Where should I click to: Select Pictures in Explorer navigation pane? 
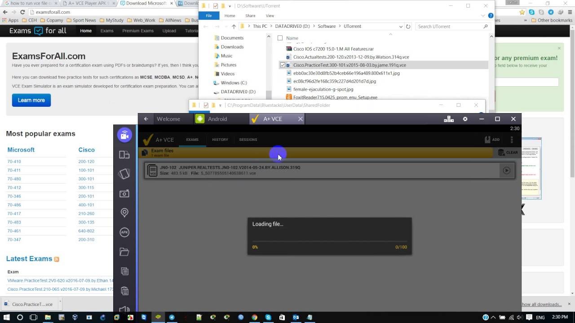pyautogui.click(x=229, y=65)
